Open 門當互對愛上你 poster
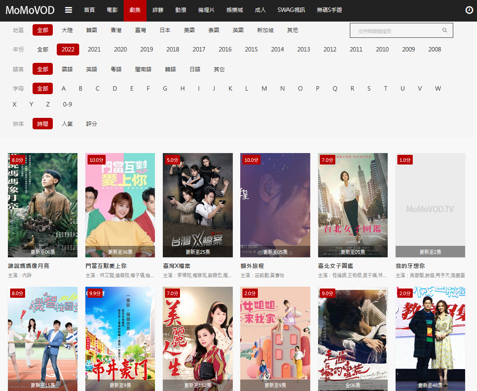Viewport: 477px width, 391px height. click(x=120, y=205)
